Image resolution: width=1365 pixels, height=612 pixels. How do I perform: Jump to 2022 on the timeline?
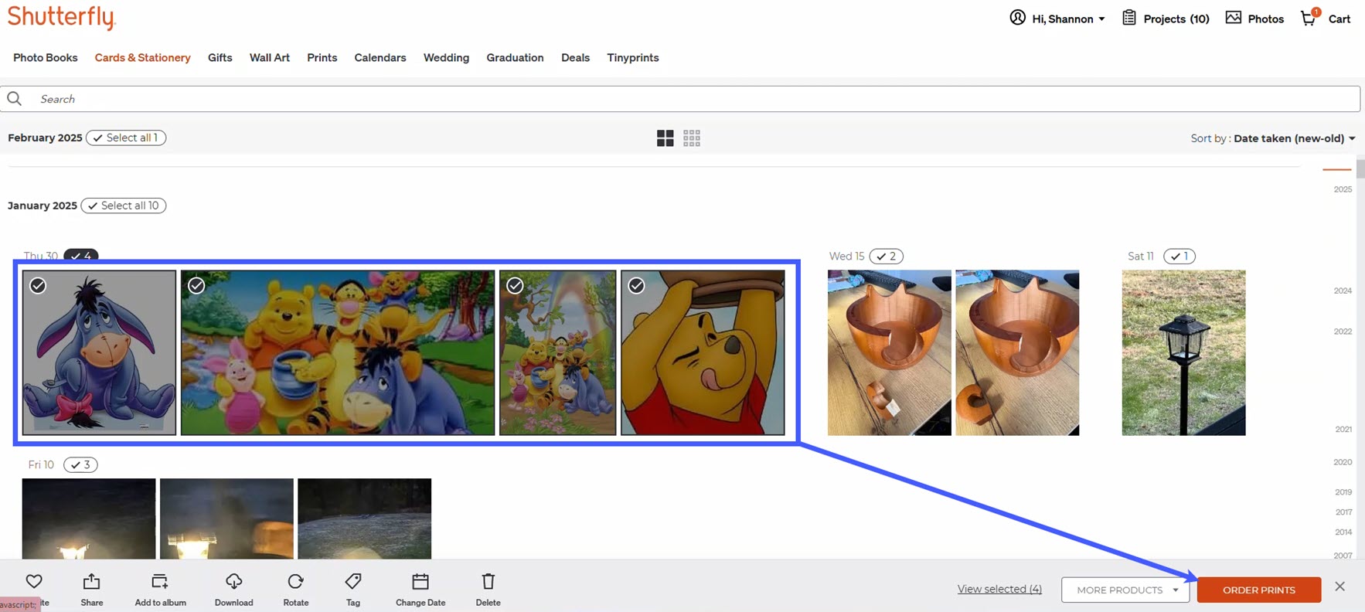coord(1343,331)
